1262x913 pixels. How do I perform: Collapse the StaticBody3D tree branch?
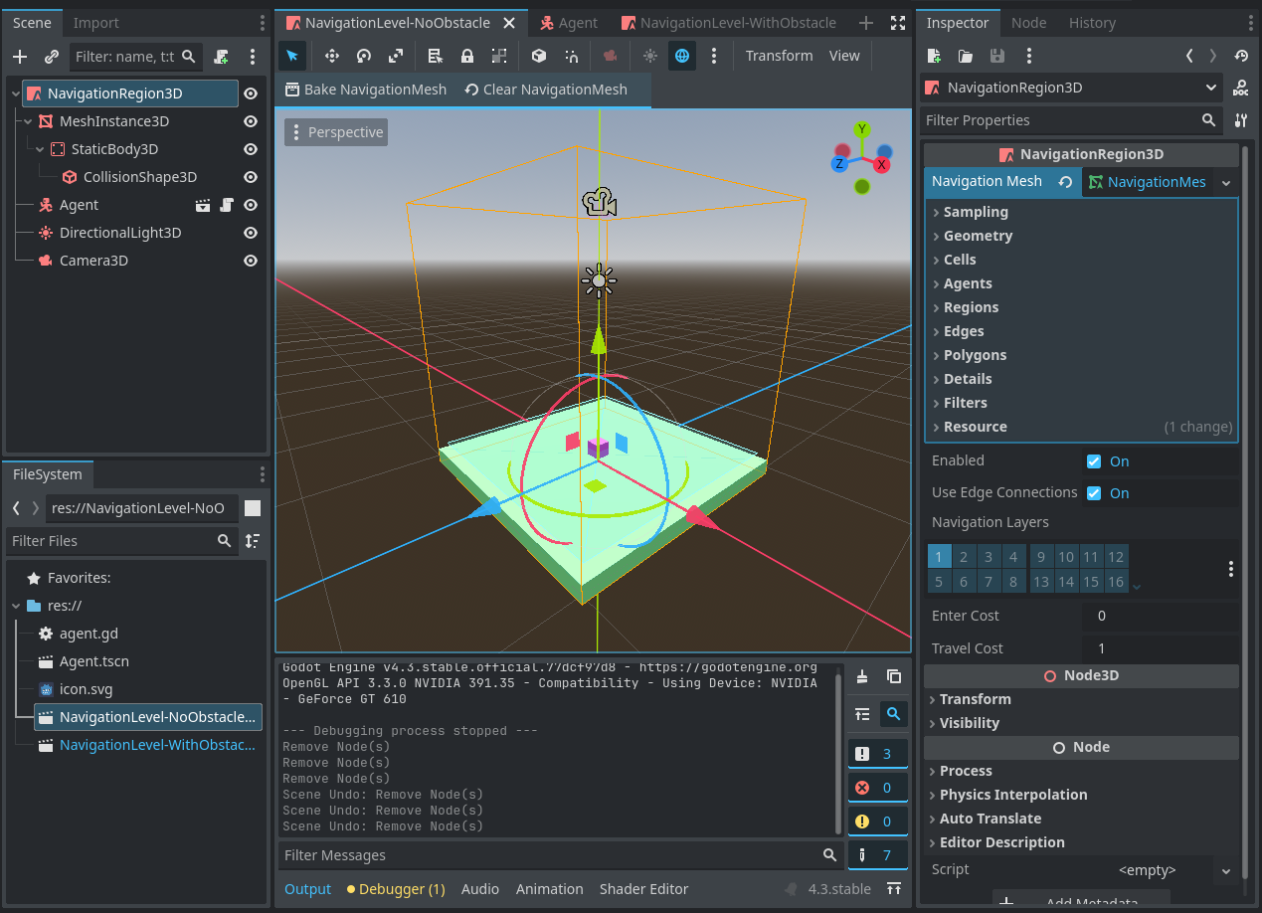41,148
